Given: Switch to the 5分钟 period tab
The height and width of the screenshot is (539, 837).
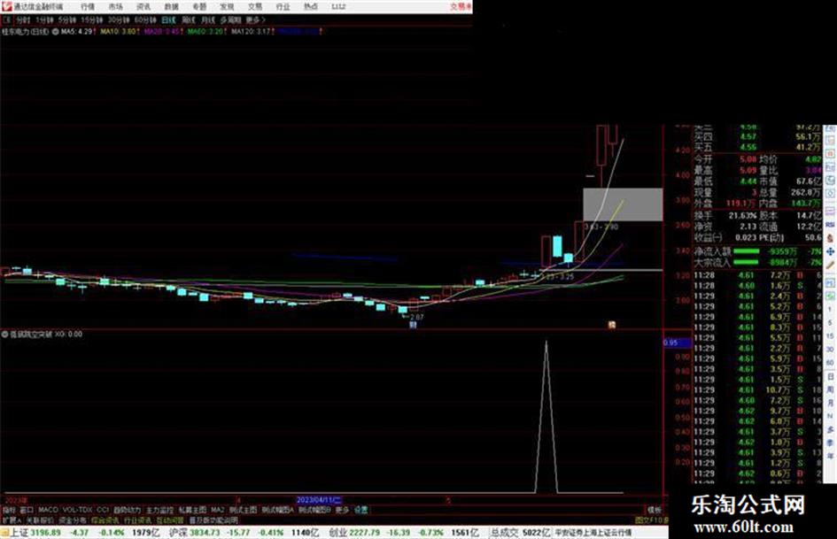Looking at the screenshot, I should (x=66, y=20).
